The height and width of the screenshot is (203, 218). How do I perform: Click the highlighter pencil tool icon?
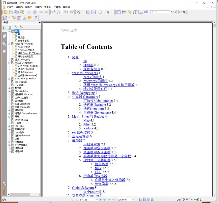point(19,18)
